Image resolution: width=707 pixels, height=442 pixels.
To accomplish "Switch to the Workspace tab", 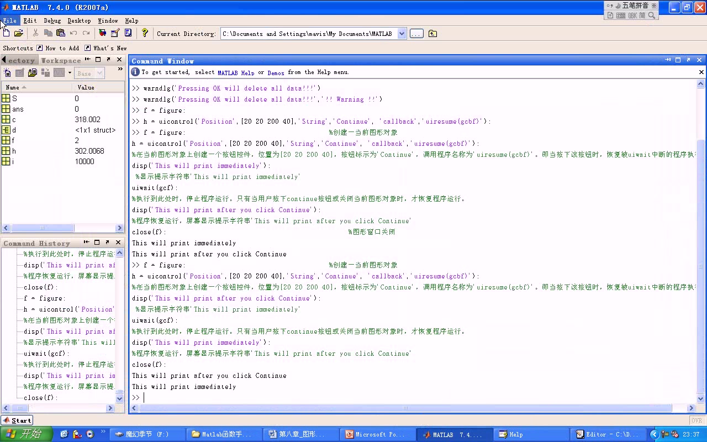I will (x=61, y=60).
